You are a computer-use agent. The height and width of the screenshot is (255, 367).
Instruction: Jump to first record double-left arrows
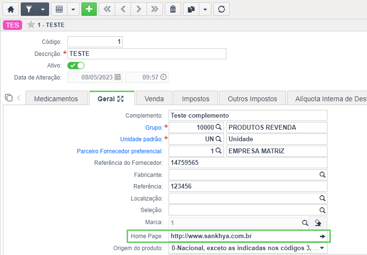(x=107, y=9)
